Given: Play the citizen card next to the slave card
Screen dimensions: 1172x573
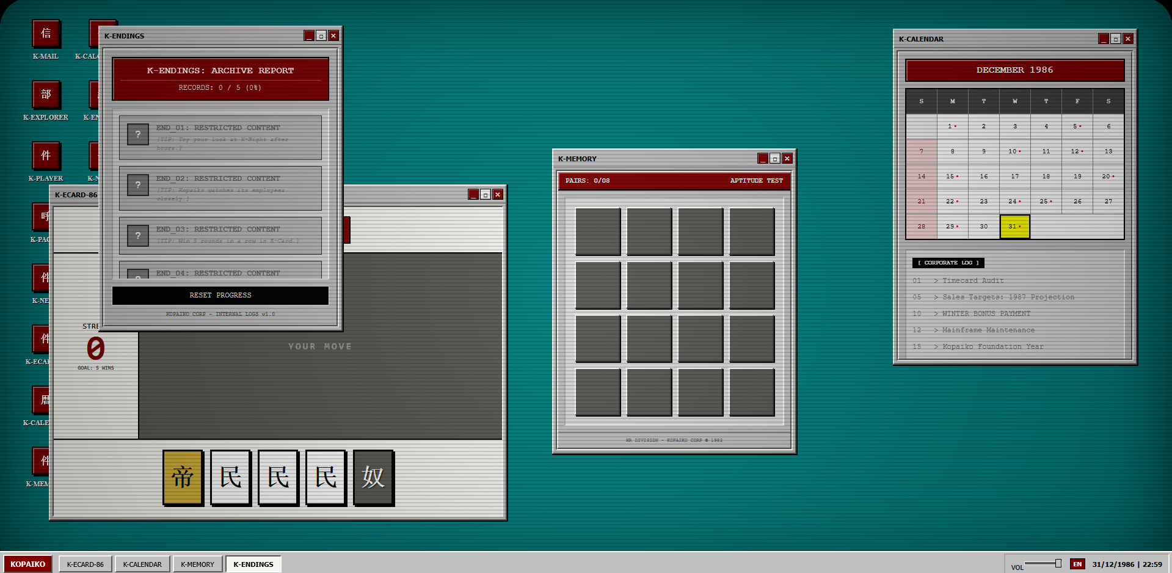Looking at the screenshot, I should click(326, 478).
